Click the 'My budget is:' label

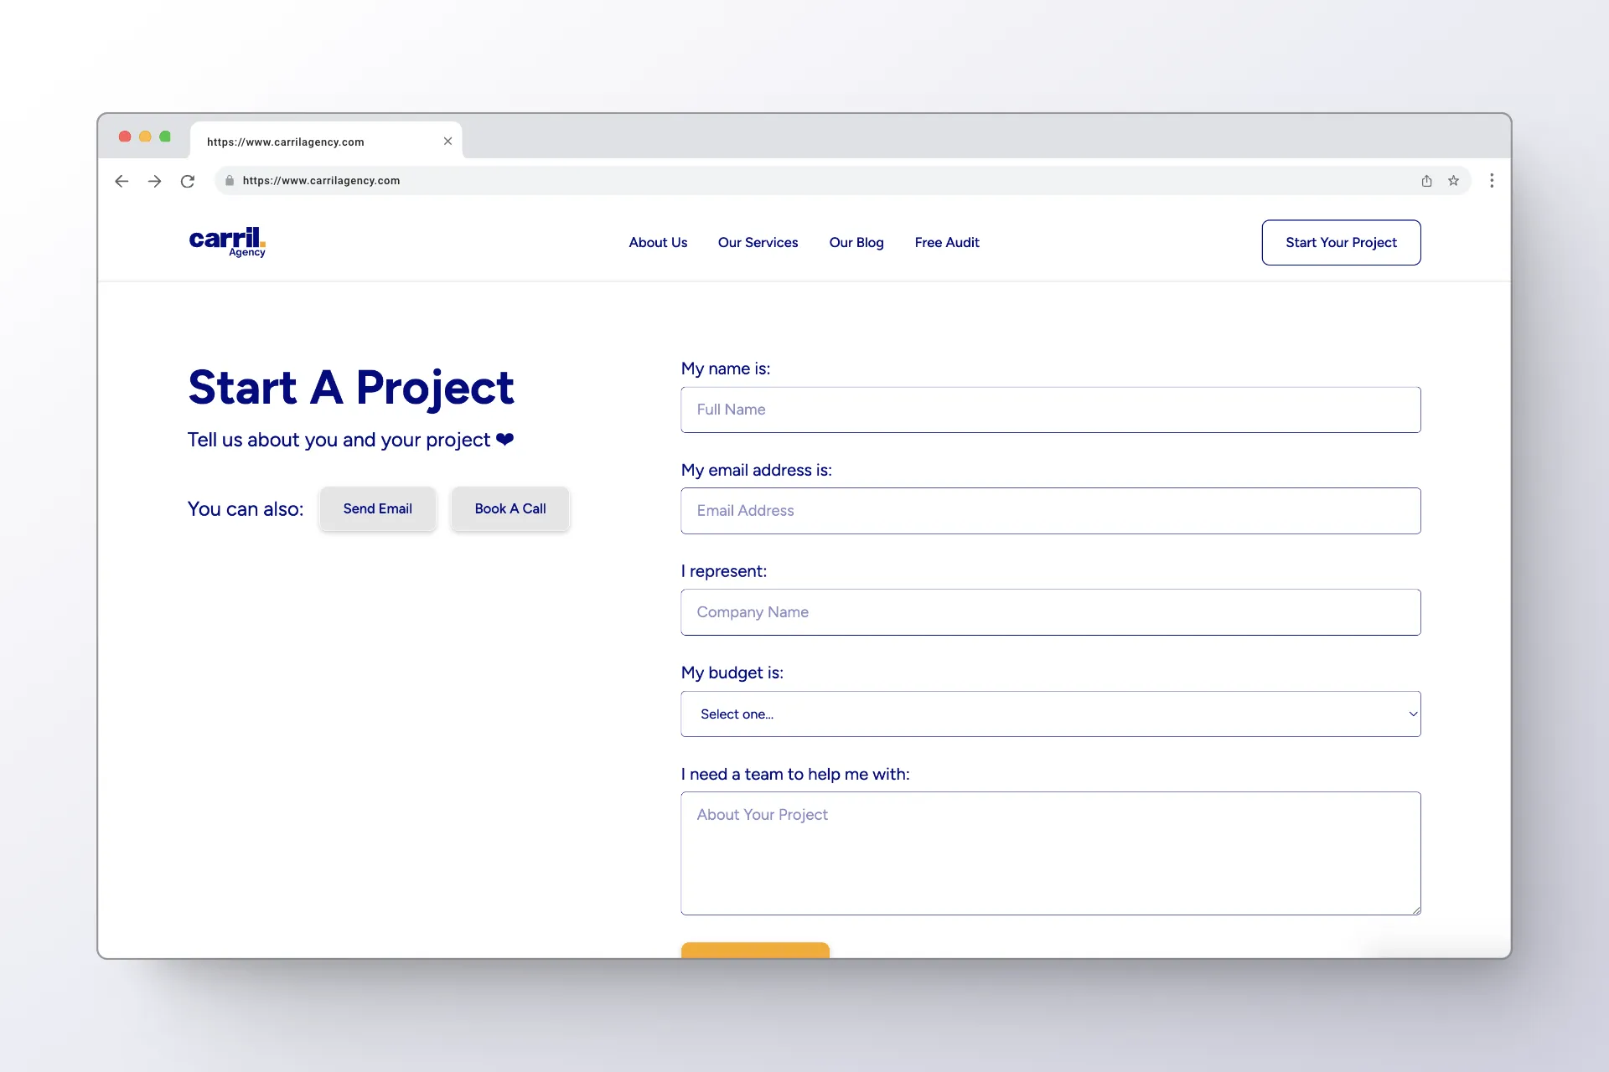[732, 673]
